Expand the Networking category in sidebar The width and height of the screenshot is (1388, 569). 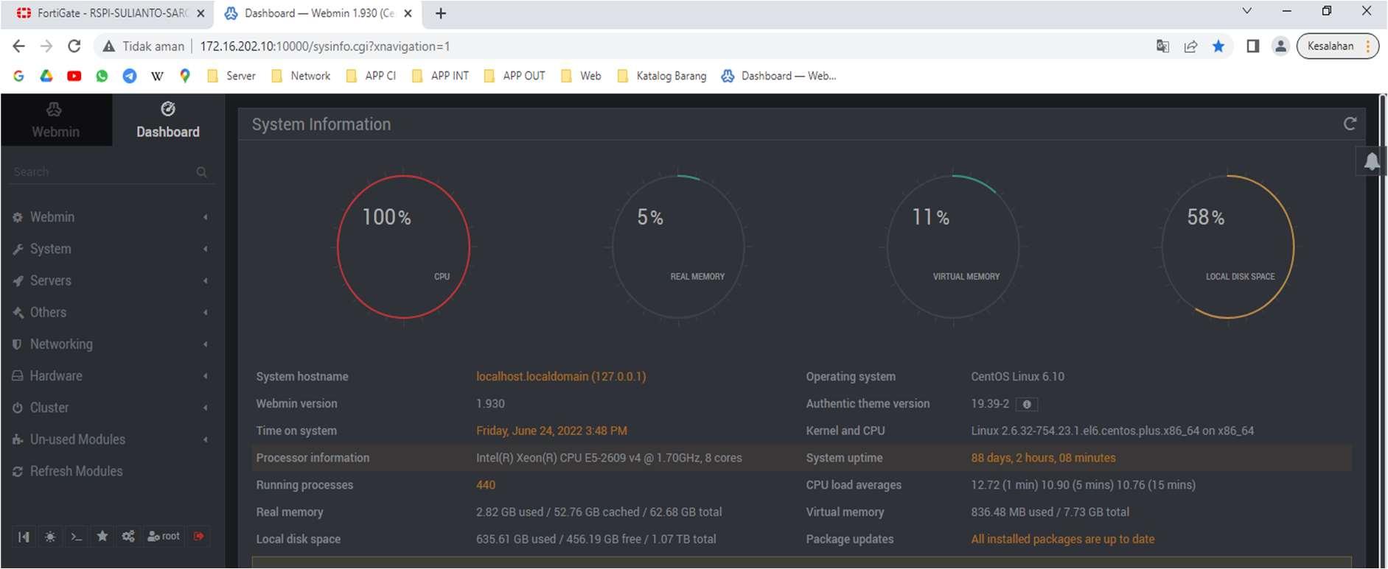click(111, 344)
